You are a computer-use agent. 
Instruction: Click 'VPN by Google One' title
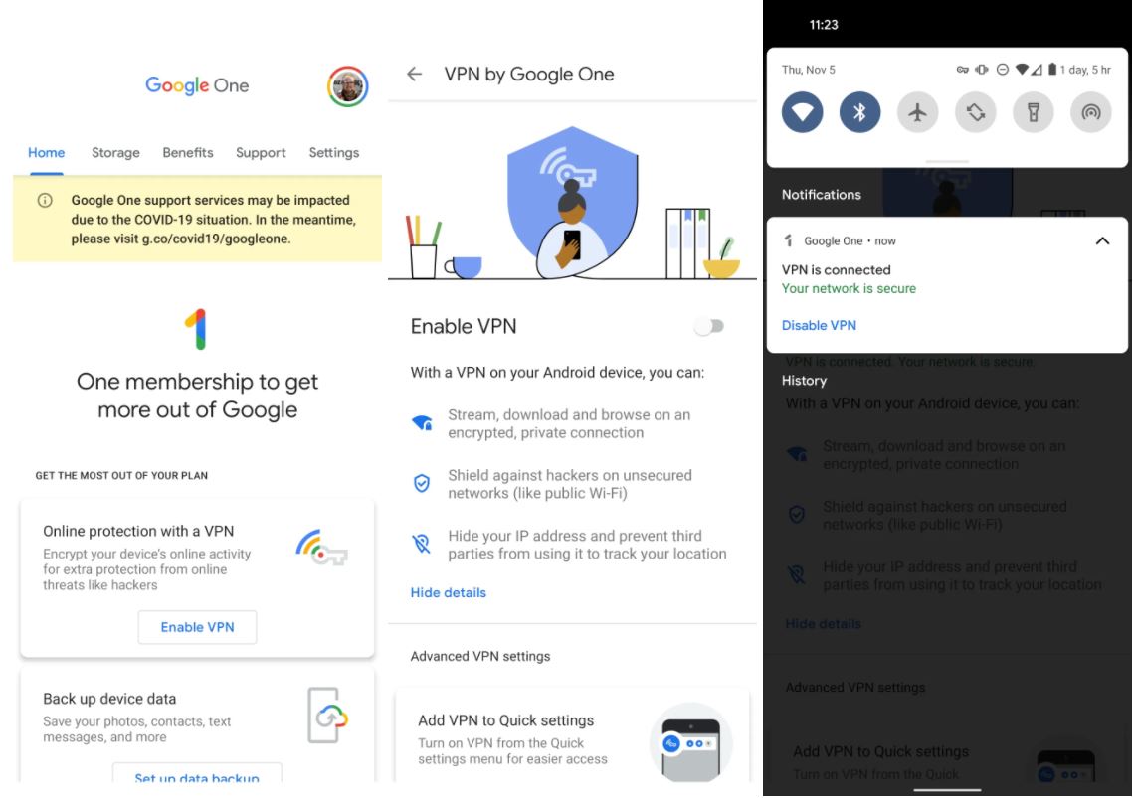pos(529,74)
